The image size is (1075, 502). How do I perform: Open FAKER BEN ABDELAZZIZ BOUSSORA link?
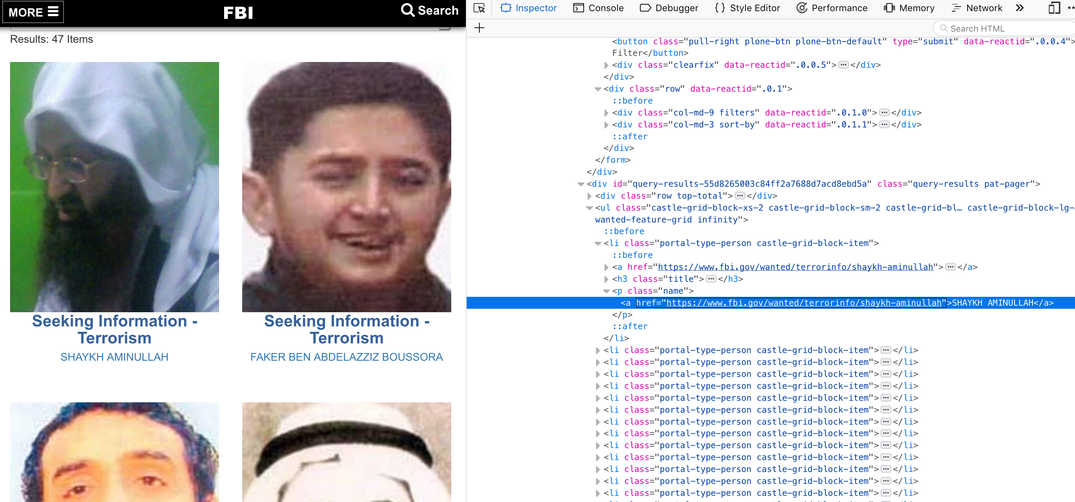pyautogui.click(x=347, y=357)
